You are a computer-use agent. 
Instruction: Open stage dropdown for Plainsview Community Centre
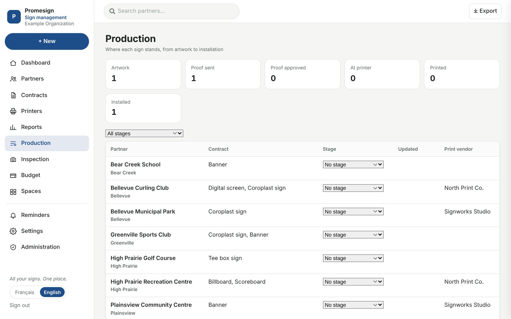[x=353, y=305]
